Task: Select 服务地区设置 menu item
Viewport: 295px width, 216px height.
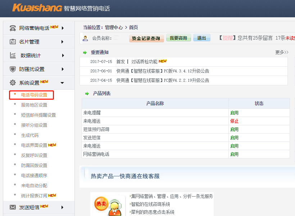Action: 34,105
